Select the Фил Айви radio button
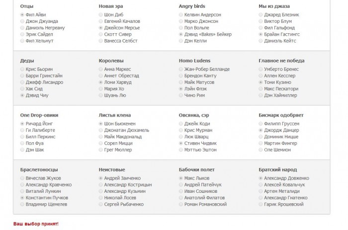Image resolution: width=348 pixels, height=230 pixels. tap(22, 15)
